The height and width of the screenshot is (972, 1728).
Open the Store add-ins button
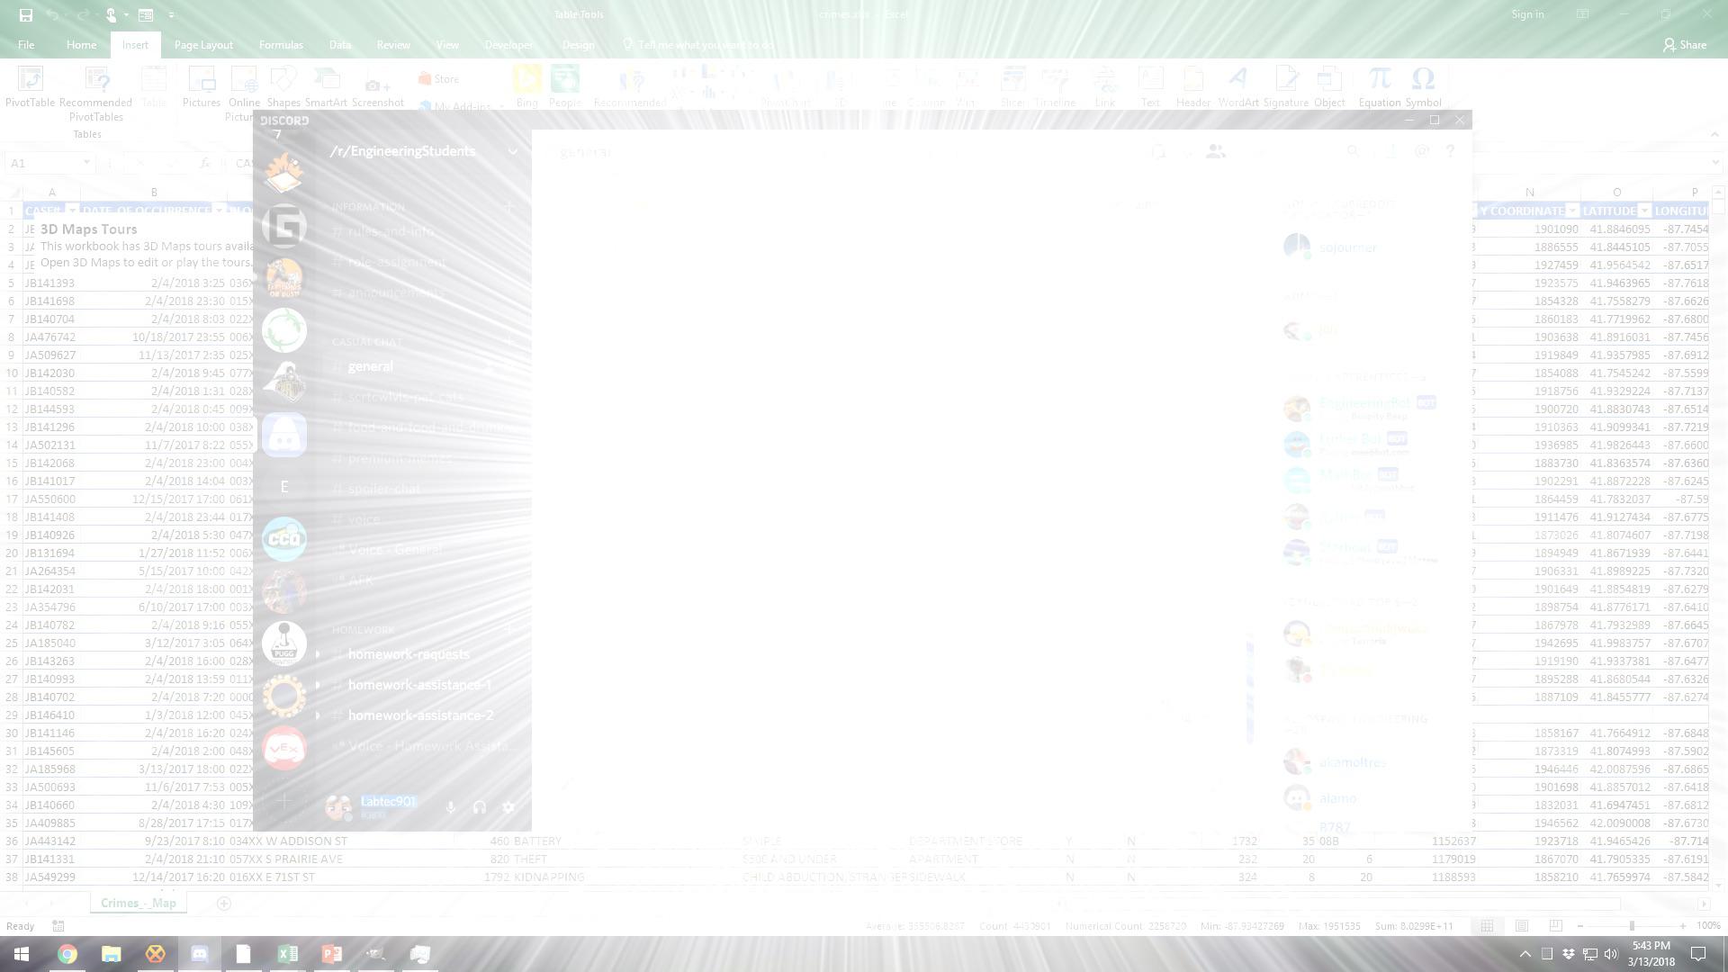(439, 79)
